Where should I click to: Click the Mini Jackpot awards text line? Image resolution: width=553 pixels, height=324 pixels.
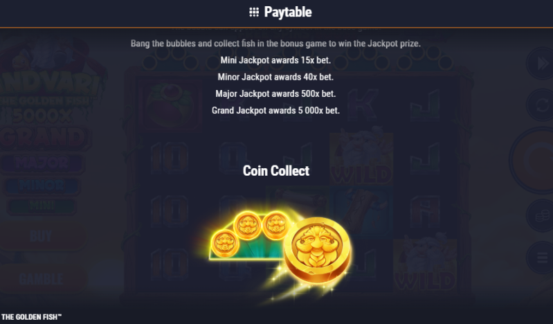pos(275,60)
